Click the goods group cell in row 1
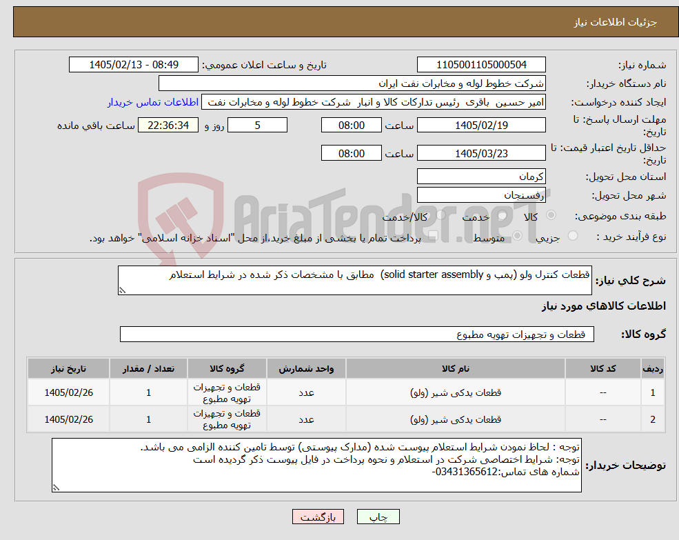 (x=227, y=392)
